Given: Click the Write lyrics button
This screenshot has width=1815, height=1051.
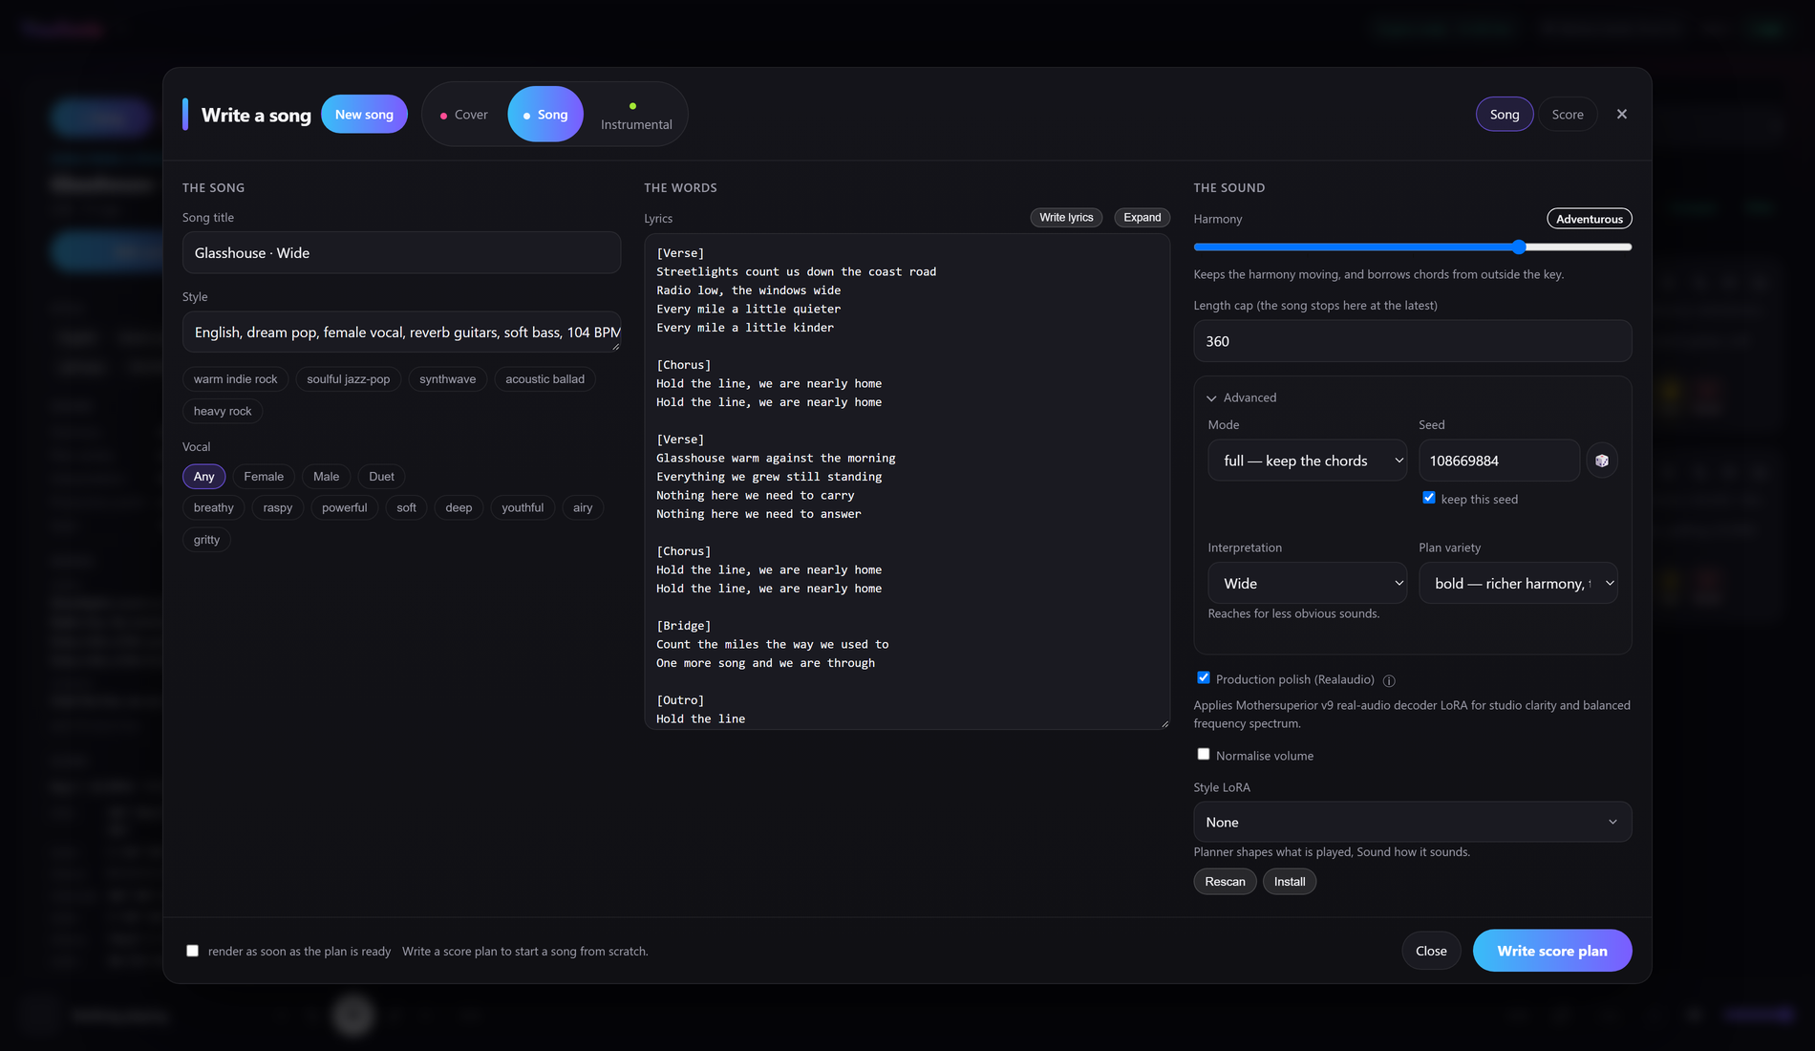Looking at the screenshot, I should click(1066, 218).
